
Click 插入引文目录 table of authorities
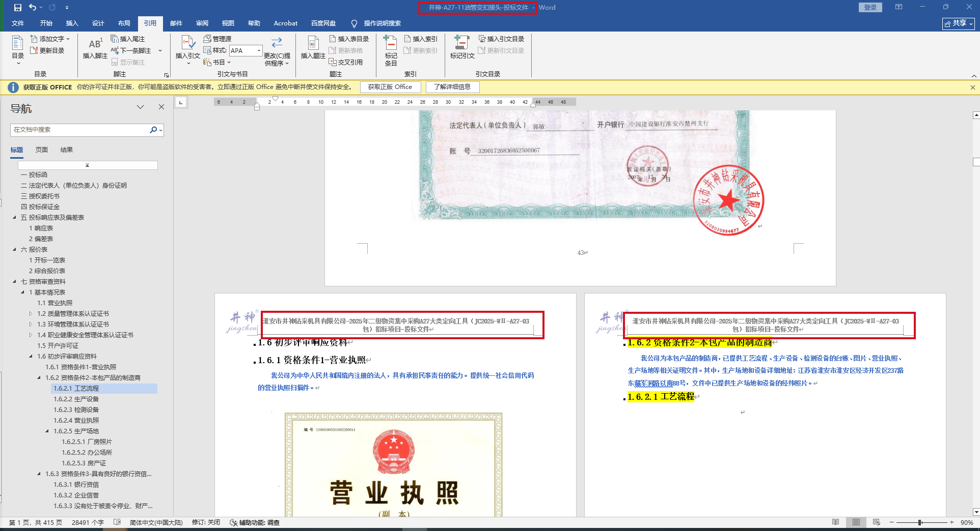pos(501,39)
